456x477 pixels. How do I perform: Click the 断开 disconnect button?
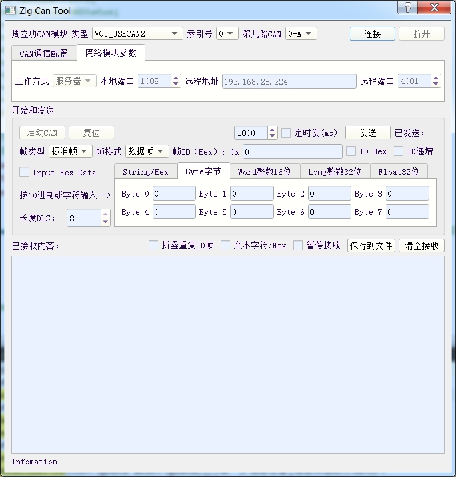point(422,34)
